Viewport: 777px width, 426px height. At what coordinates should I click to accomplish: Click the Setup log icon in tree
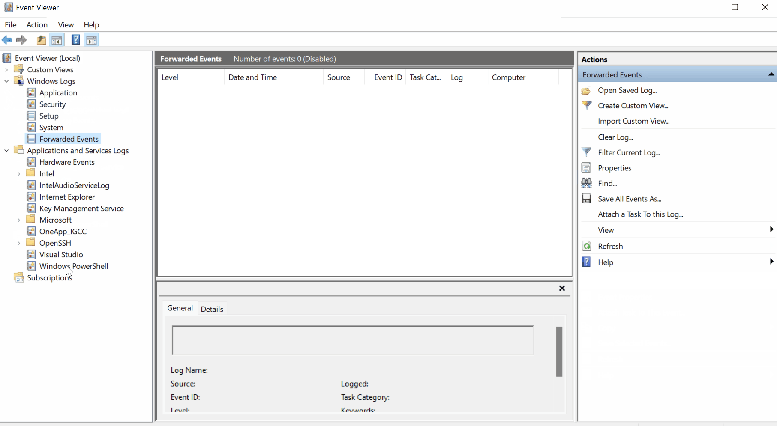click(31, 116)
